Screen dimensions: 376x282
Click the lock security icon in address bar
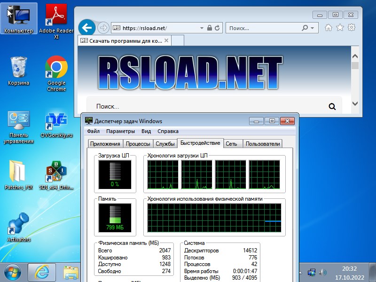coord(209,28)
